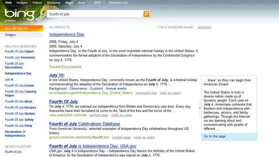
Task: Open the advanced search link
Action: pos(204,27)
